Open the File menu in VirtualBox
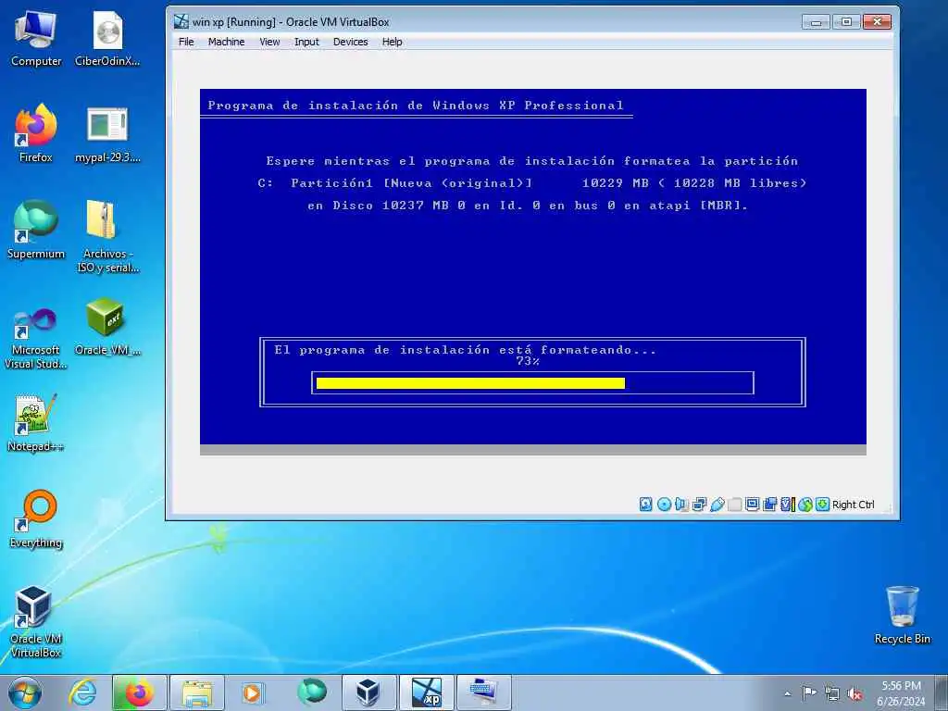Image resolution: width=948 pixels, height=711 pixels. point(186,42)
